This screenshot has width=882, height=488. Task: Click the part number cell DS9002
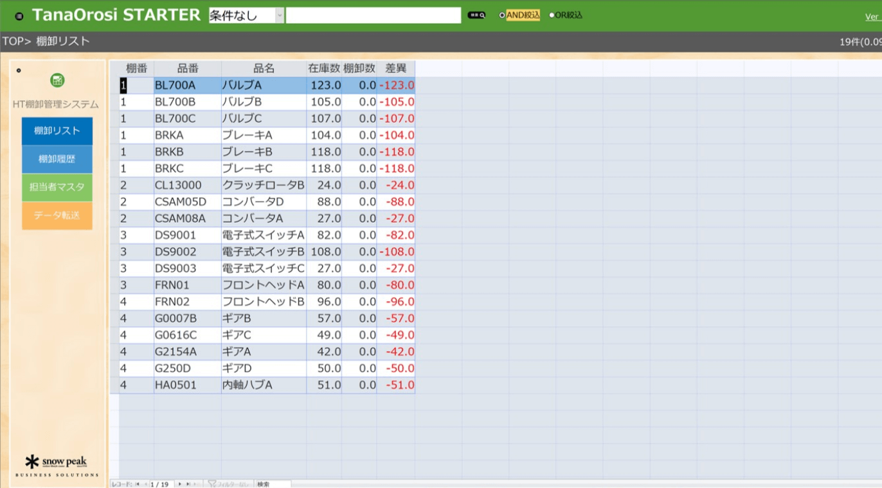(188, 252)
